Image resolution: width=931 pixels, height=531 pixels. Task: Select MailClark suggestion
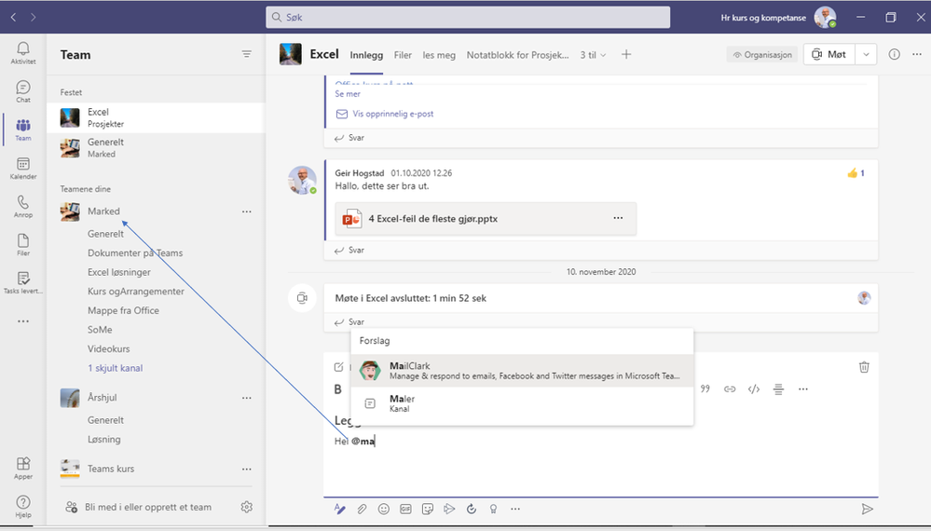(522, 370)
